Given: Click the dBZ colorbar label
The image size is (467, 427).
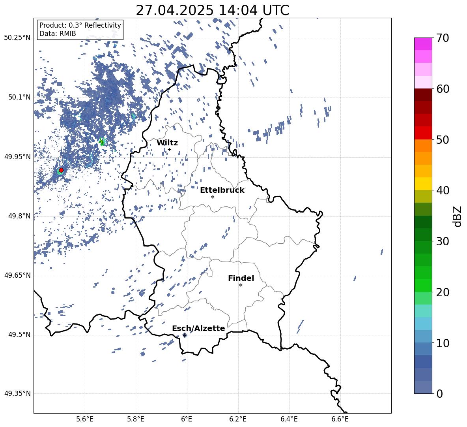Looking at the screenshot, I should [x=458, y=216].
